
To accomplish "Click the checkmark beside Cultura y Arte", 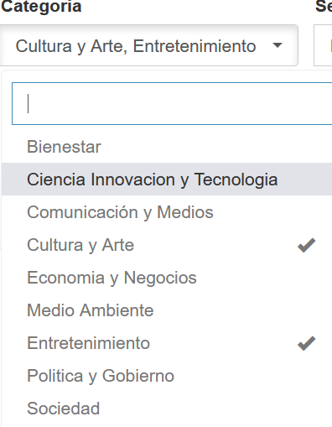I will (306, 245).
